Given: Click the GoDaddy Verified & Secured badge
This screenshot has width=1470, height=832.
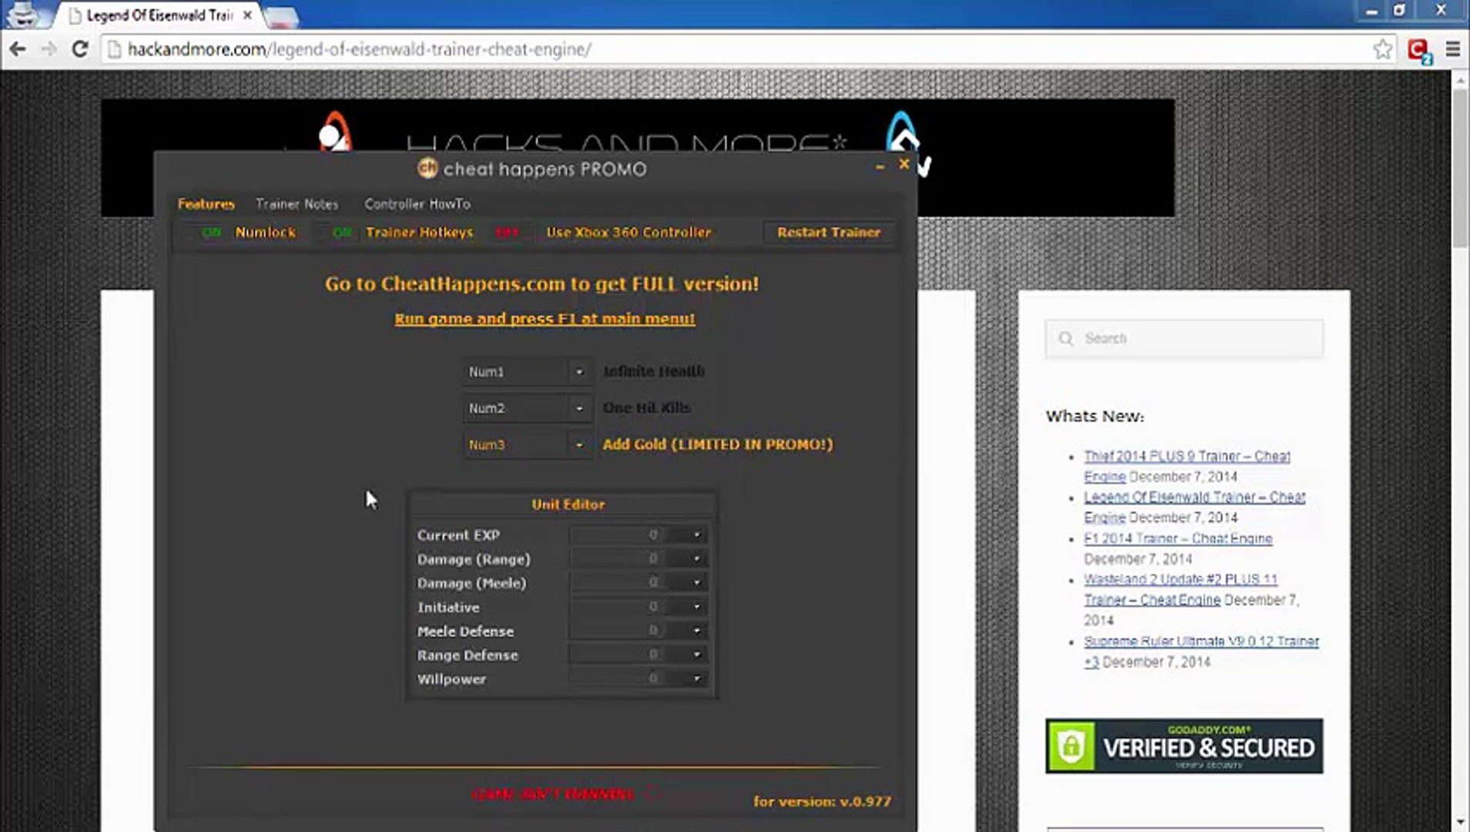Looking at the screenshot, I should [x=1184, y=746].
